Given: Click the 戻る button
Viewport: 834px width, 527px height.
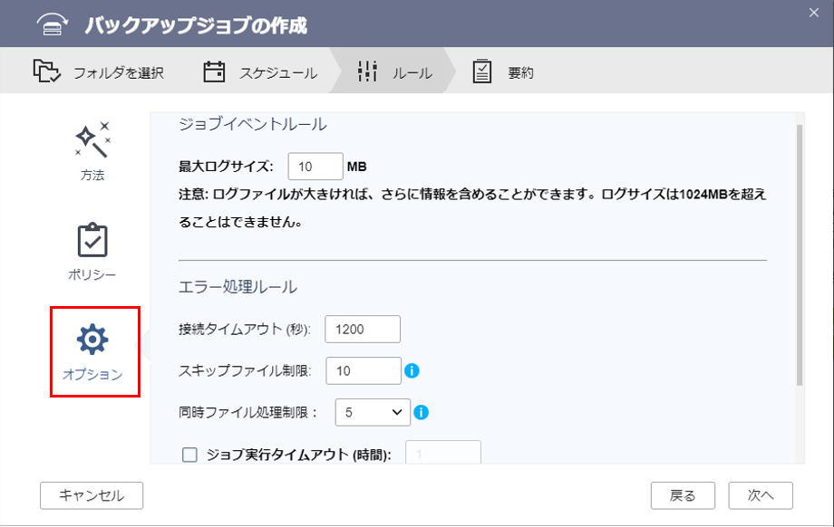Looking at the screenshot, I should point(683,495).
